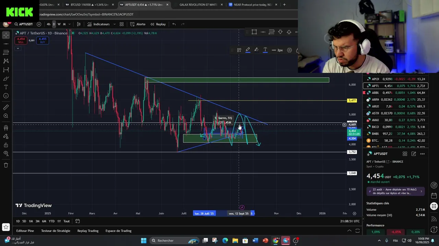Select the ARBL watchlist row
Screen dimensions: 439x246
point(396,93)
